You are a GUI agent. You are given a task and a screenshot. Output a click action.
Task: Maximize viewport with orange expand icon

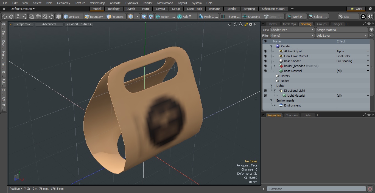coord(246,24)
